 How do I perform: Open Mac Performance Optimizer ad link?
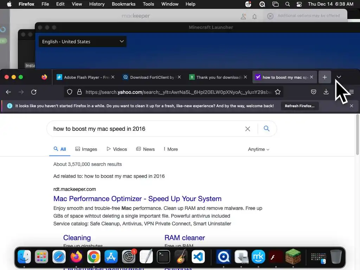click(137, 199)
